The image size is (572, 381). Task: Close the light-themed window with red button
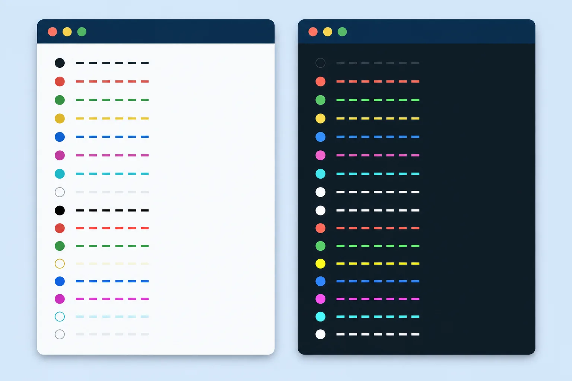pyautogui.click(x=53, y=32)
